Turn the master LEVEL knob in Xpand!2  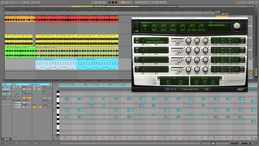click(x=237, y=26)
